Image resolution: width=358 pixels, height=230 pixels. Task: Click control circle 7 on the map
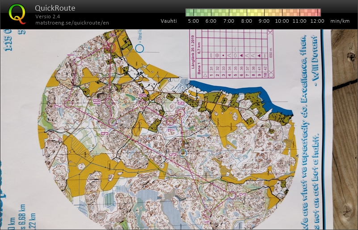click(170, 121)
